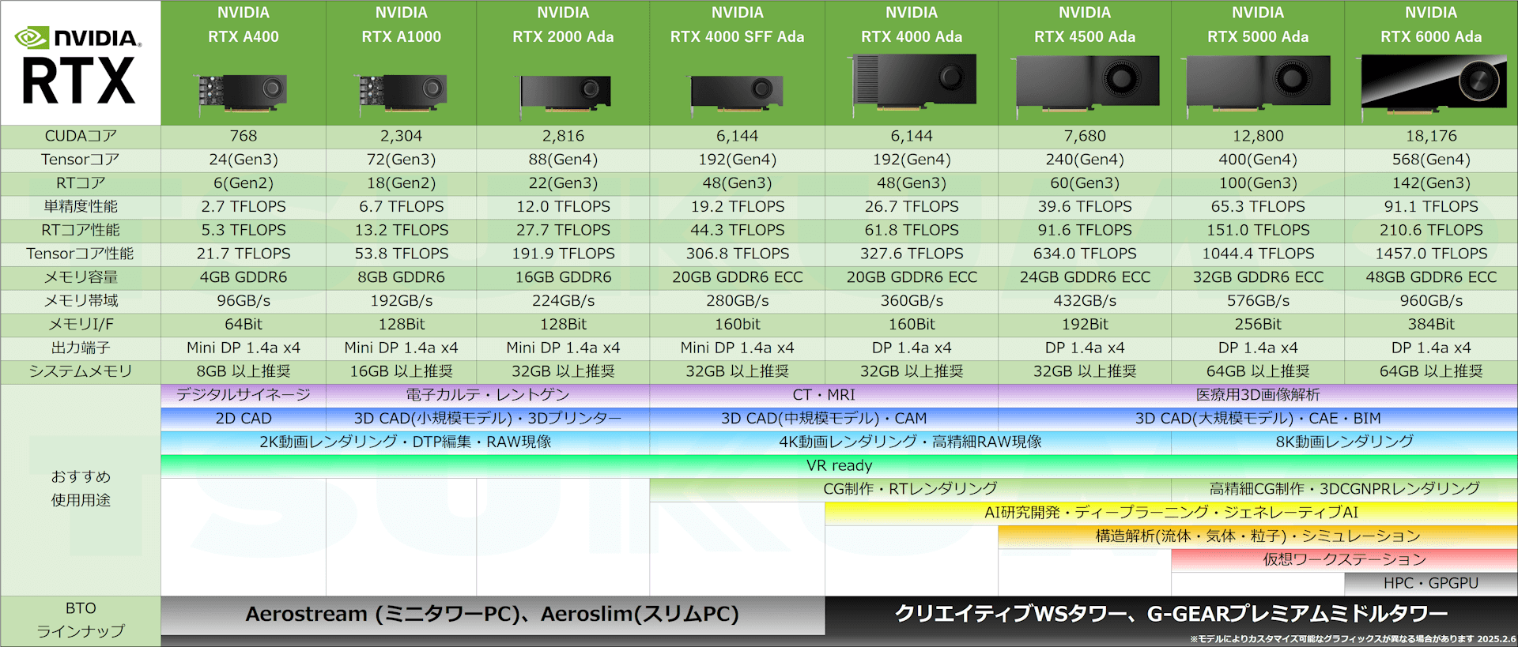Click the CG制作・RTレンダリング bar

910,489
